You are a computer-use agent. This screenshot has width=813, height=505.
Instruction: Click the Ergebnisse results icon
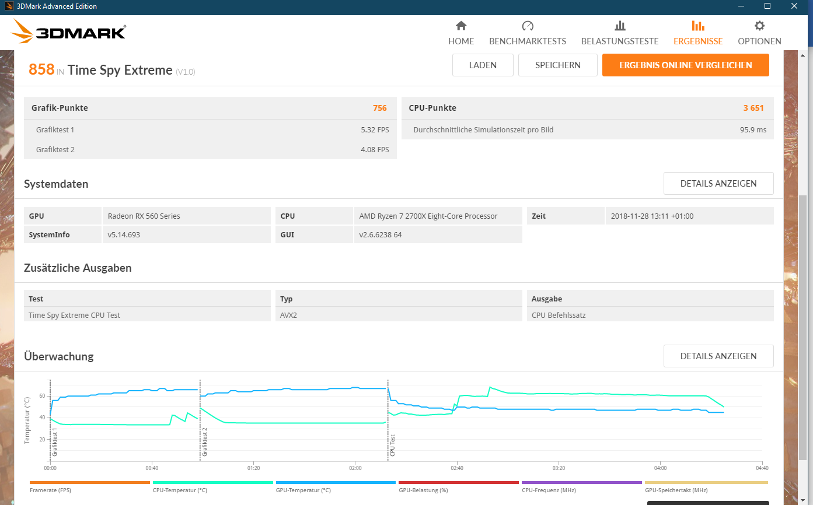(698, 26)
